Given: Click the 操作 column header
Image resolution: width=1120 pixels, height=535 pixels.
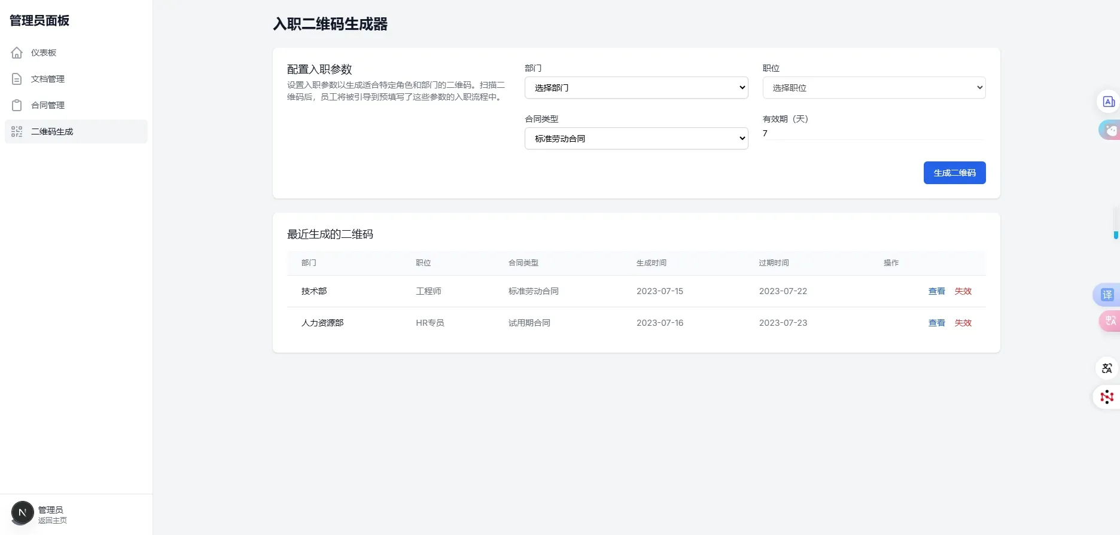Looking at the screenshot, I should point(891,263).
